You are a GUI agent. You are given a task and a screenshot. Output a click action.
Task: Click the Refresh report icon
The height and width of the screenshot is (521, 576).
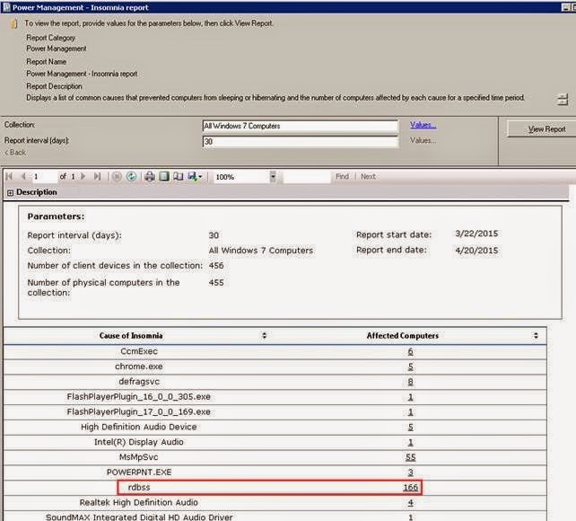131,176
